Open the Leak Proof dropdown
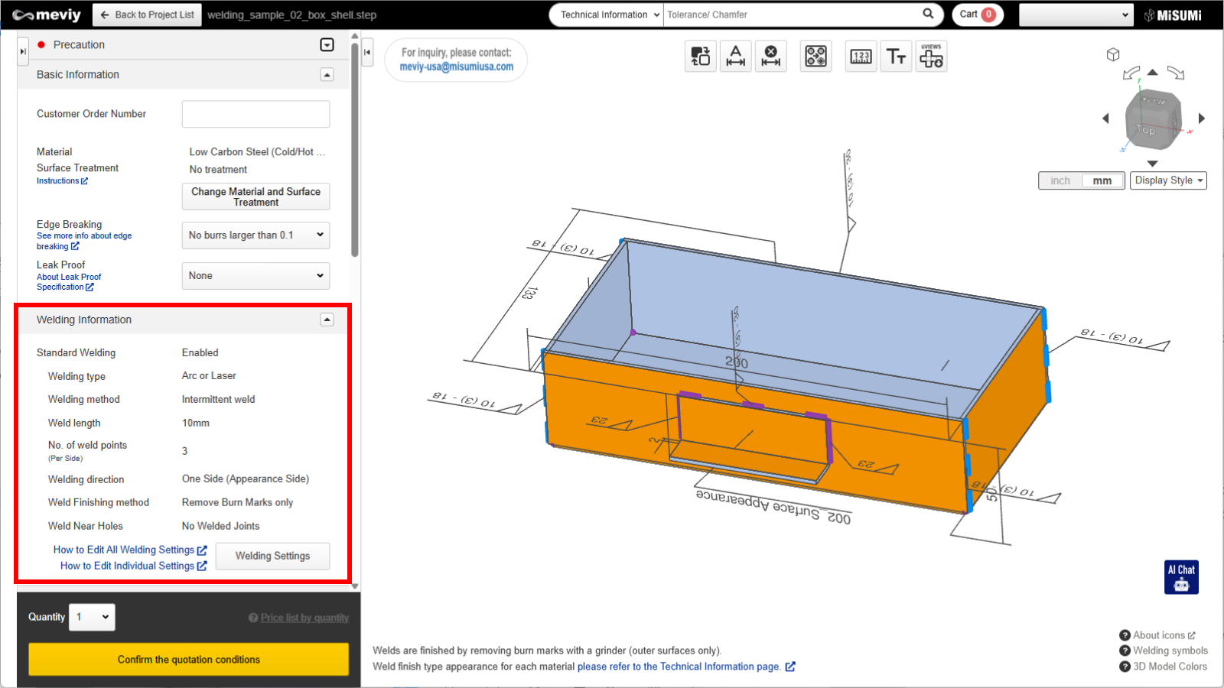The width and height of the screenshot is (1224, 688). pos(256,276)
